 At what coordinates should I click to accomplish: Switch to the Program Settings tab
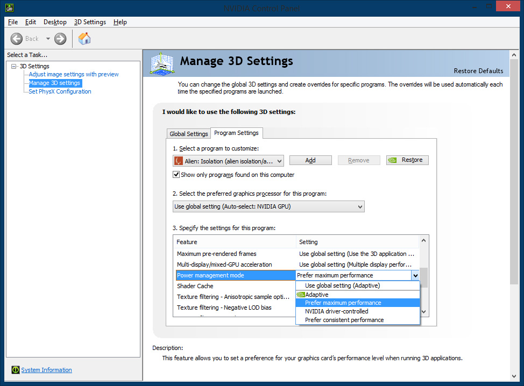click(236, 133)
